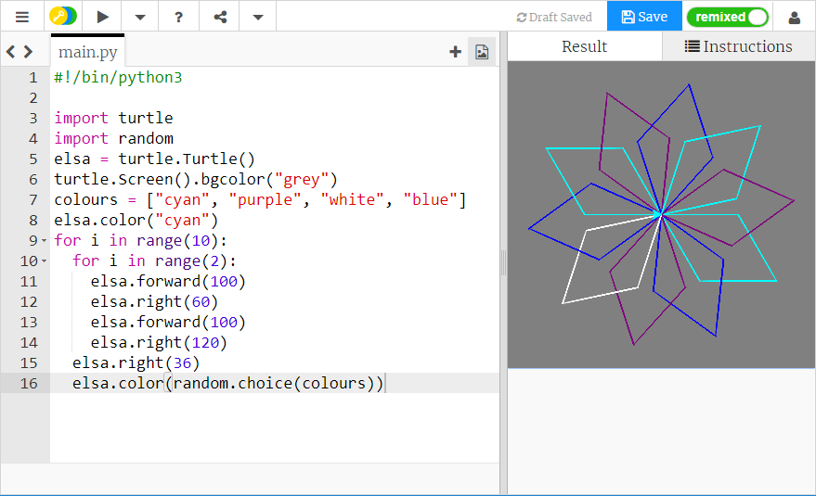The width and height of the screenshot is (816, 496).
Task: Navigate to next file tab with right arrow
Action: click(x=29, y=52)
